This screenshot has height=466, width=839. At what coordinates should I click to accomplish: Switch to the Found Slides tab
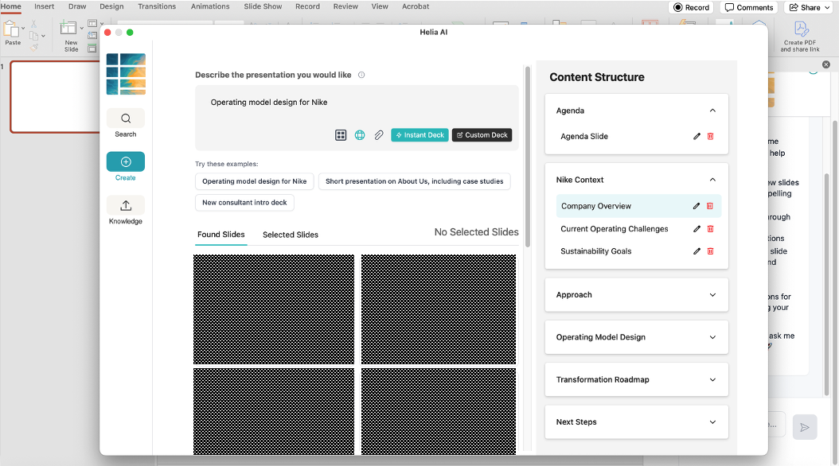(221, 235)
